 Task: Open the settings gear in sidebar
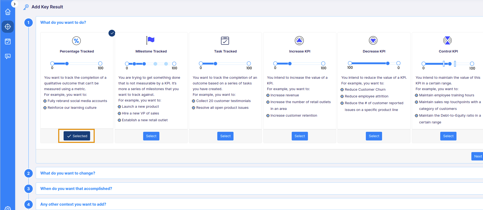pyautogui.click(x=8, y=208)
